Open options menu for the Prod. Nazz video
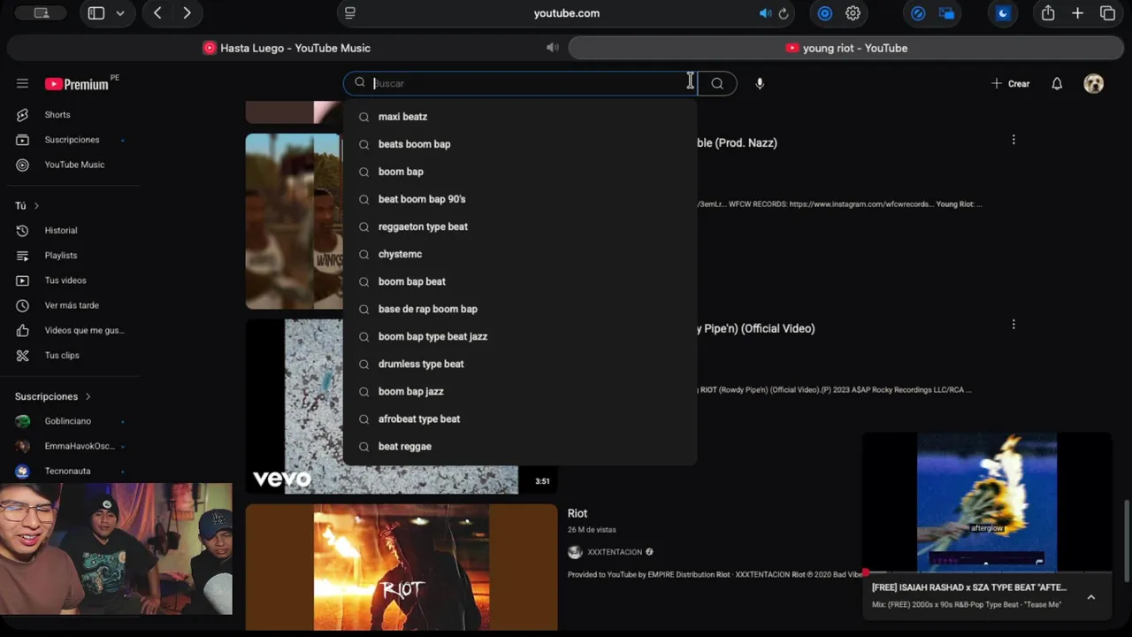The height and width of the screenshot is (637, 1132). click(1013, 140)
